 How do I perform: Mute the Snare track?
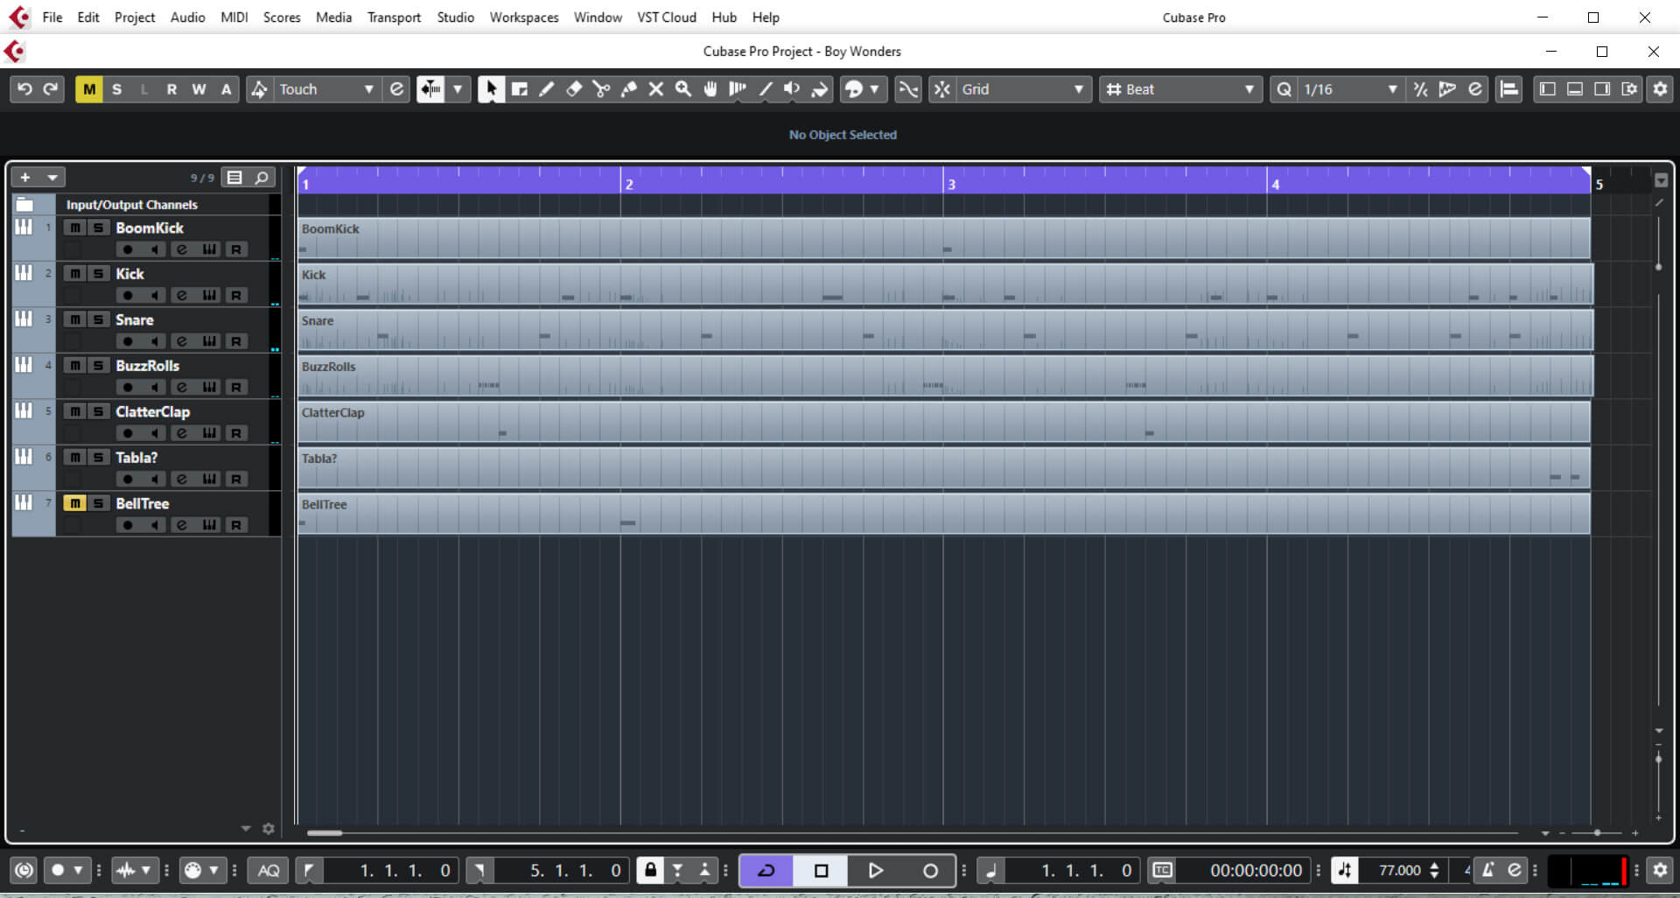pyautogui.click(x=75, y=319)
